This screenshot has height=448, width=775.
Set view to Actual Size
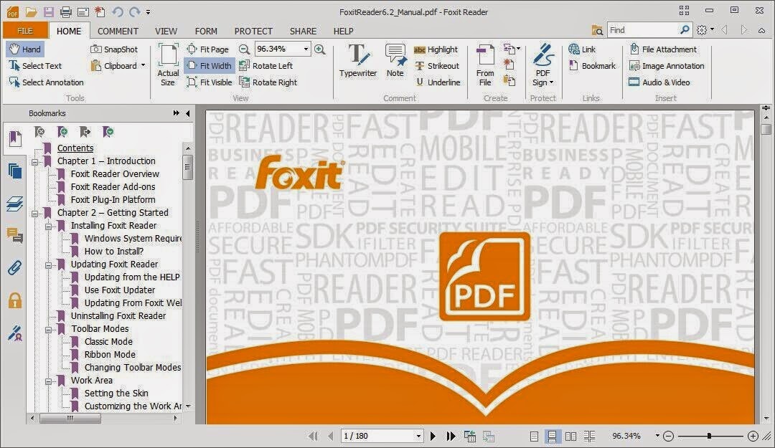[168, 65]
